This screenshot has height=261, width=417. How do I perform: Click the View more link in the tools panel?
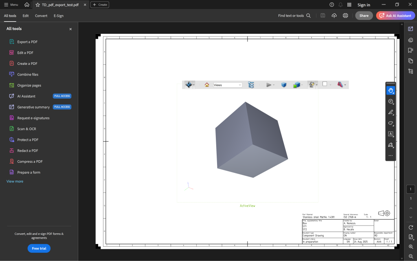coord(15,181)
